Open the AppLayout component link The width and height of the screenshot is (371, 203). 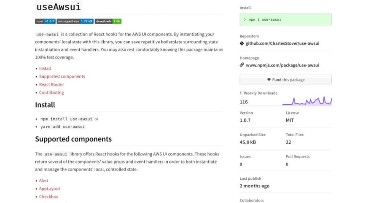coord(49,189)
